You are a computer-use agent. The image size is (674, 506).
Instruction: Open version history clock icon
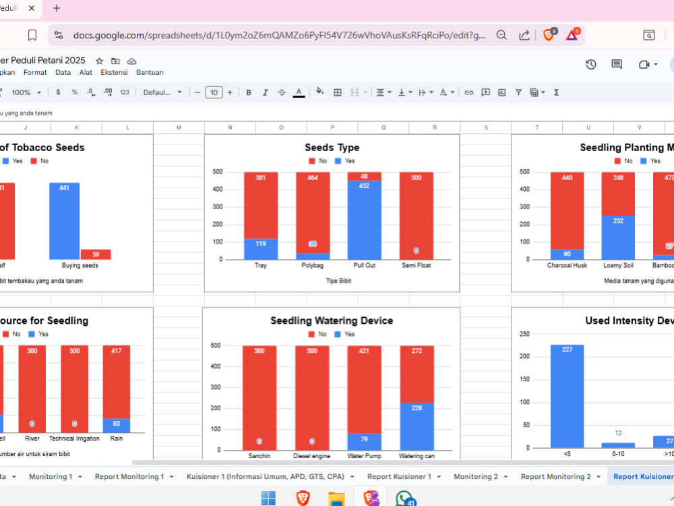[591, 65]
